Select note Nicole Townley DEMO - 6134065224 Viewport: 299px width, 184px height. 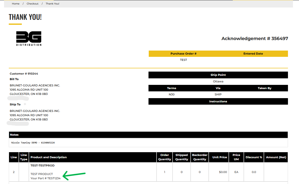33,143
